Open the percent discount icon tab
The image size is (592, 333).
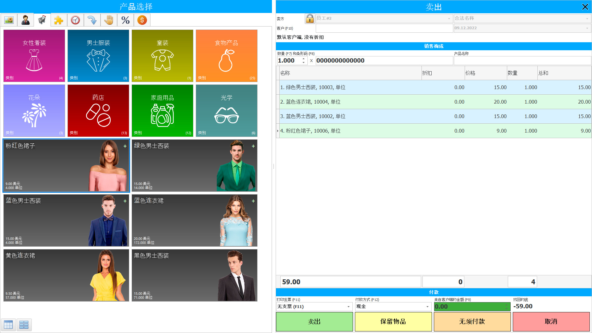(x=125, y=20)
